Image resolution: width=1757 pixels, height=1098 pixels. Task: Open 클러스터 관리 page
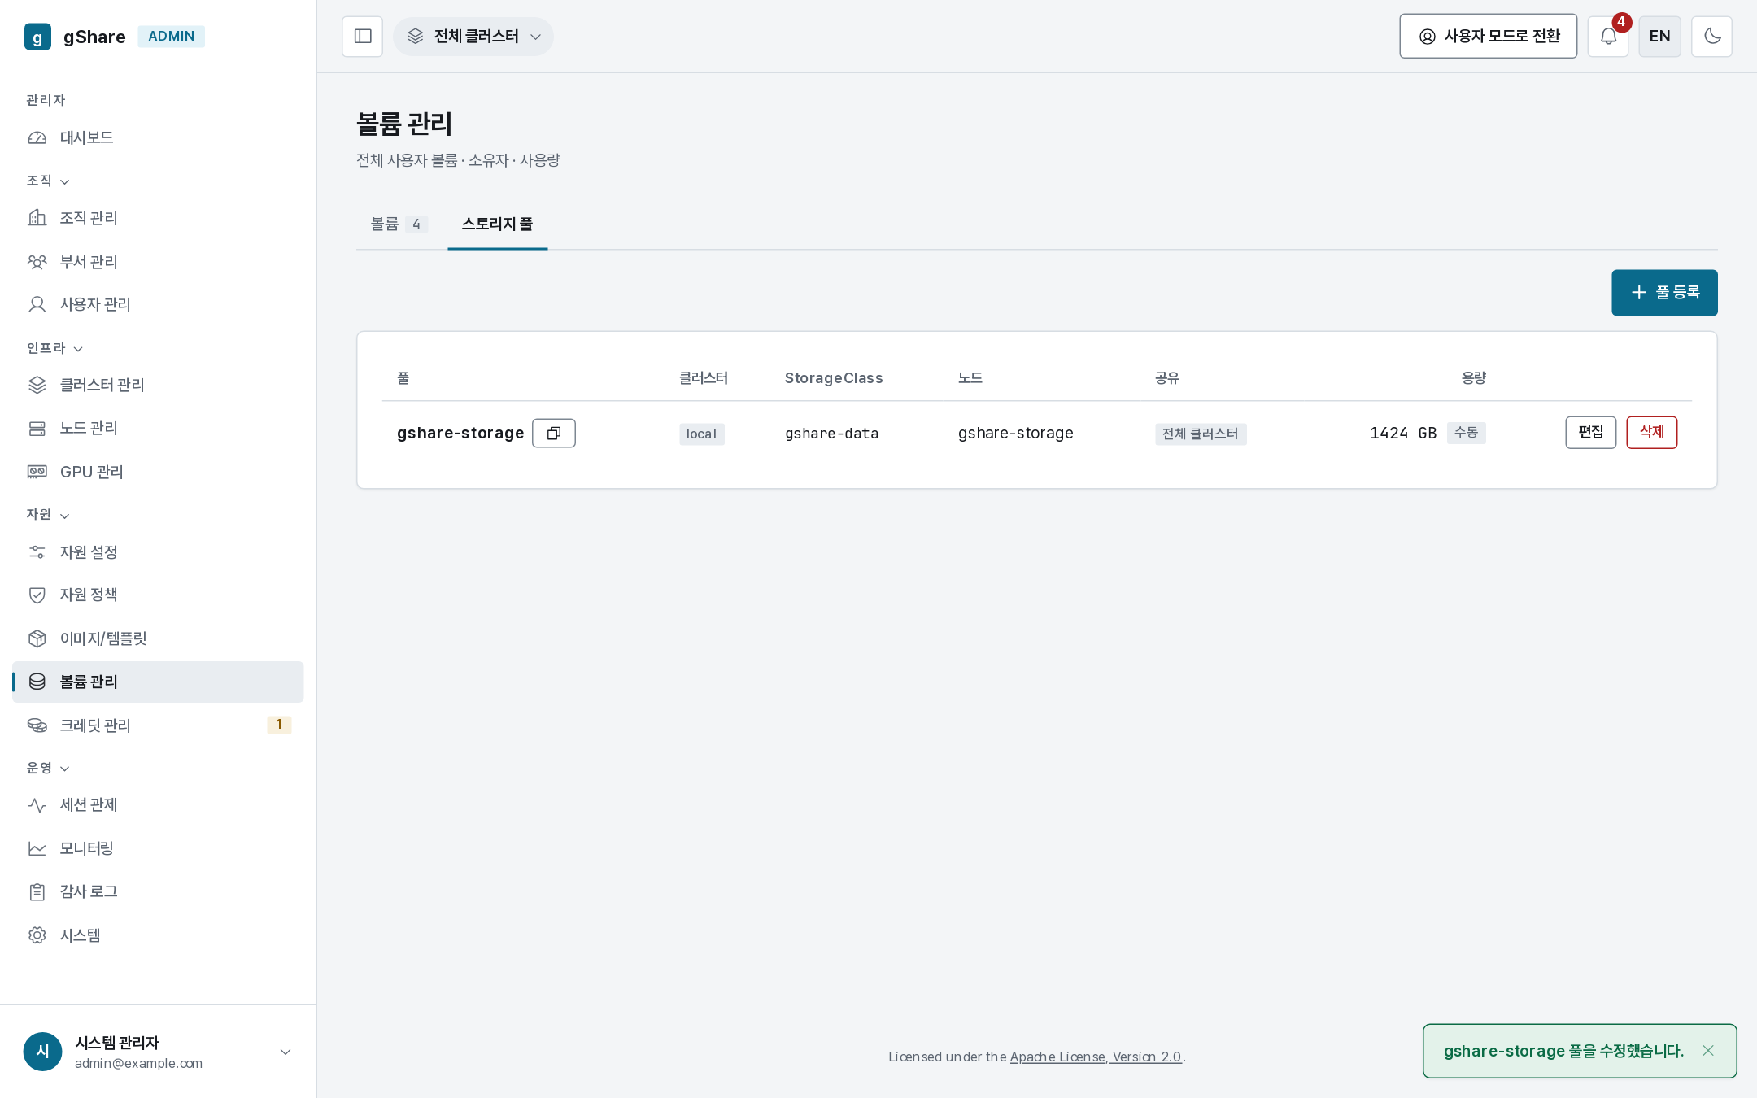(x=158, y=385)
